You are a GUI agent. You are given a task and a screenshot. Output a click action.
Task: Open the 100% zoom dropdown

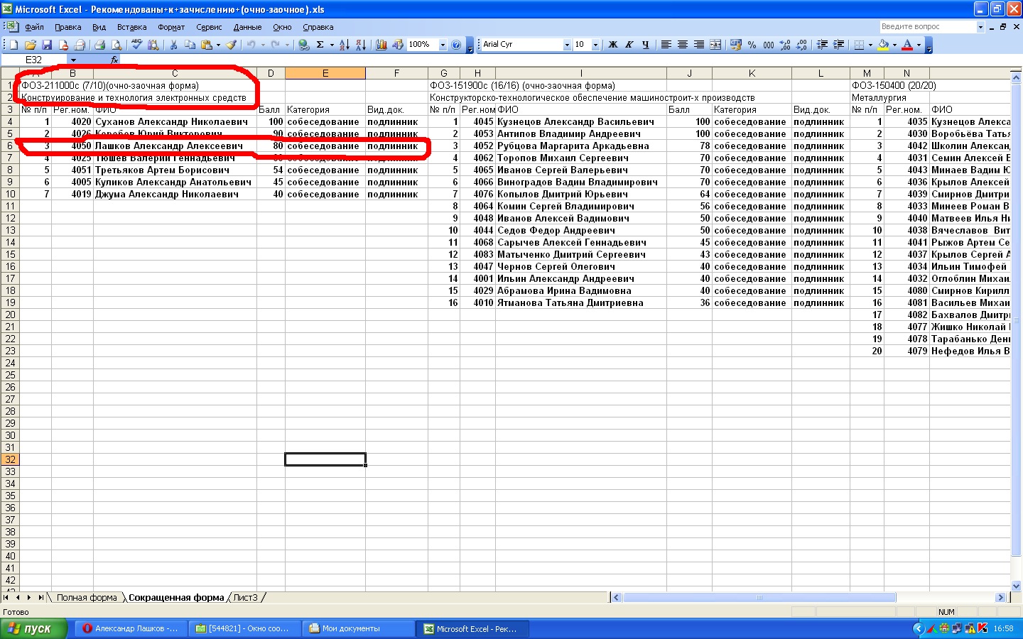click(443, 45)
